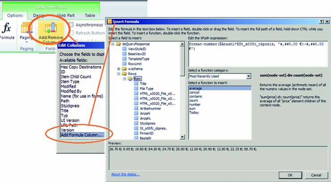This screenshot has height=182, width=331.
Task: Click the icon beside Bestellt field
Action: (x=136, y=138)
